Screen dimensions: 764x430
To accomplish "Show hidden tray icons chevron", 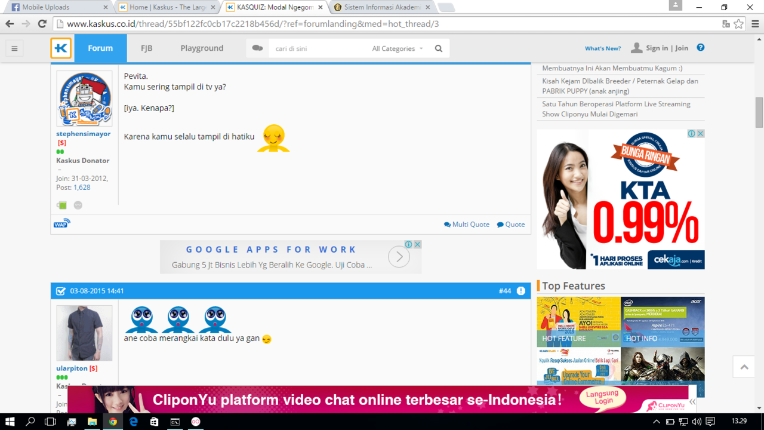I will (657, 422).
